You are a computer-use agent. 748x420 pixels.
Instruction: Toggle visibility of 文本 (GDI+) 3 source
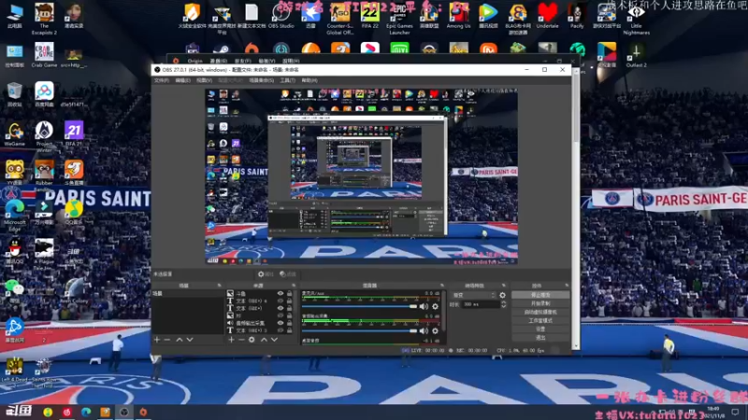click(x=280, y=330)
